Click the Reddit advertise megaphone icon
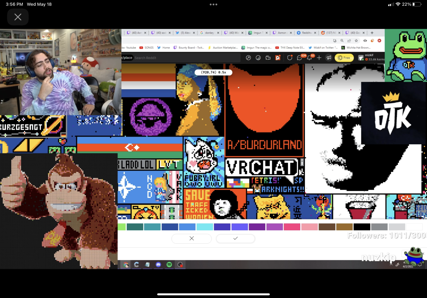This screenshot has height=298, width=427. coord(329,58)
